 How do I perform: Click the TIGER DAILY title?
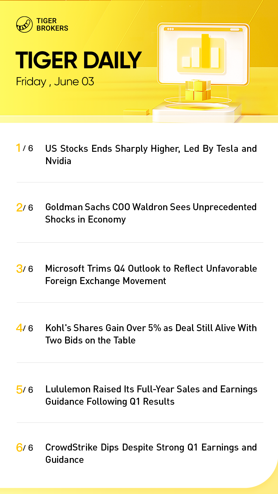[x=79, y=60]
